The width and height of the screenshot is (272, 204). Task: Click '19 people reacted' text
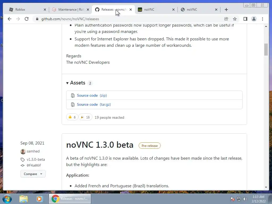pos(109,117)
